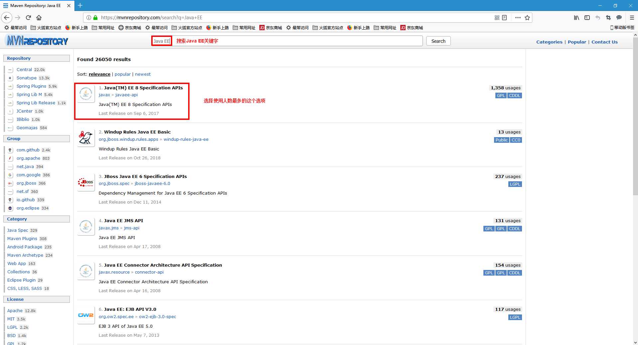
Task: Open Java EE: EJB API V3.0 result
Action: point(130,309)
